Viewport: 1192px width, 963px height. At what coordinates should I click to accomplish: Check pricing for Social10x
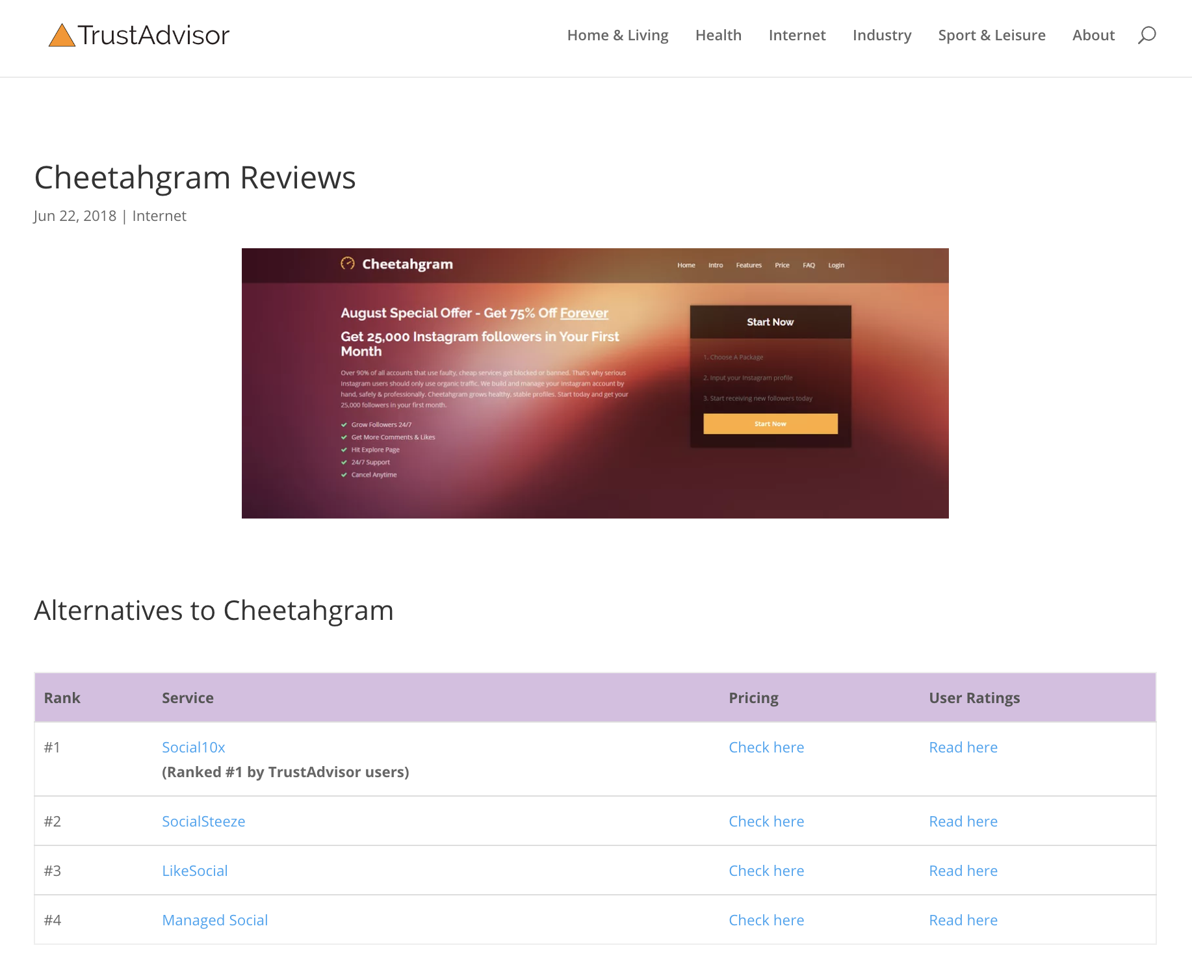point(766,747)
